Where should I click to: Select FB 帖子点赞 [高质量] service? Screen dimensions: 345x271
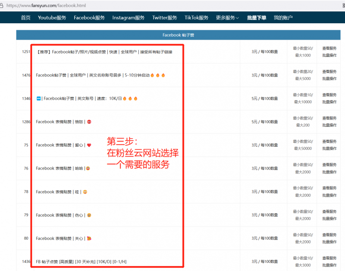[81, 262]
